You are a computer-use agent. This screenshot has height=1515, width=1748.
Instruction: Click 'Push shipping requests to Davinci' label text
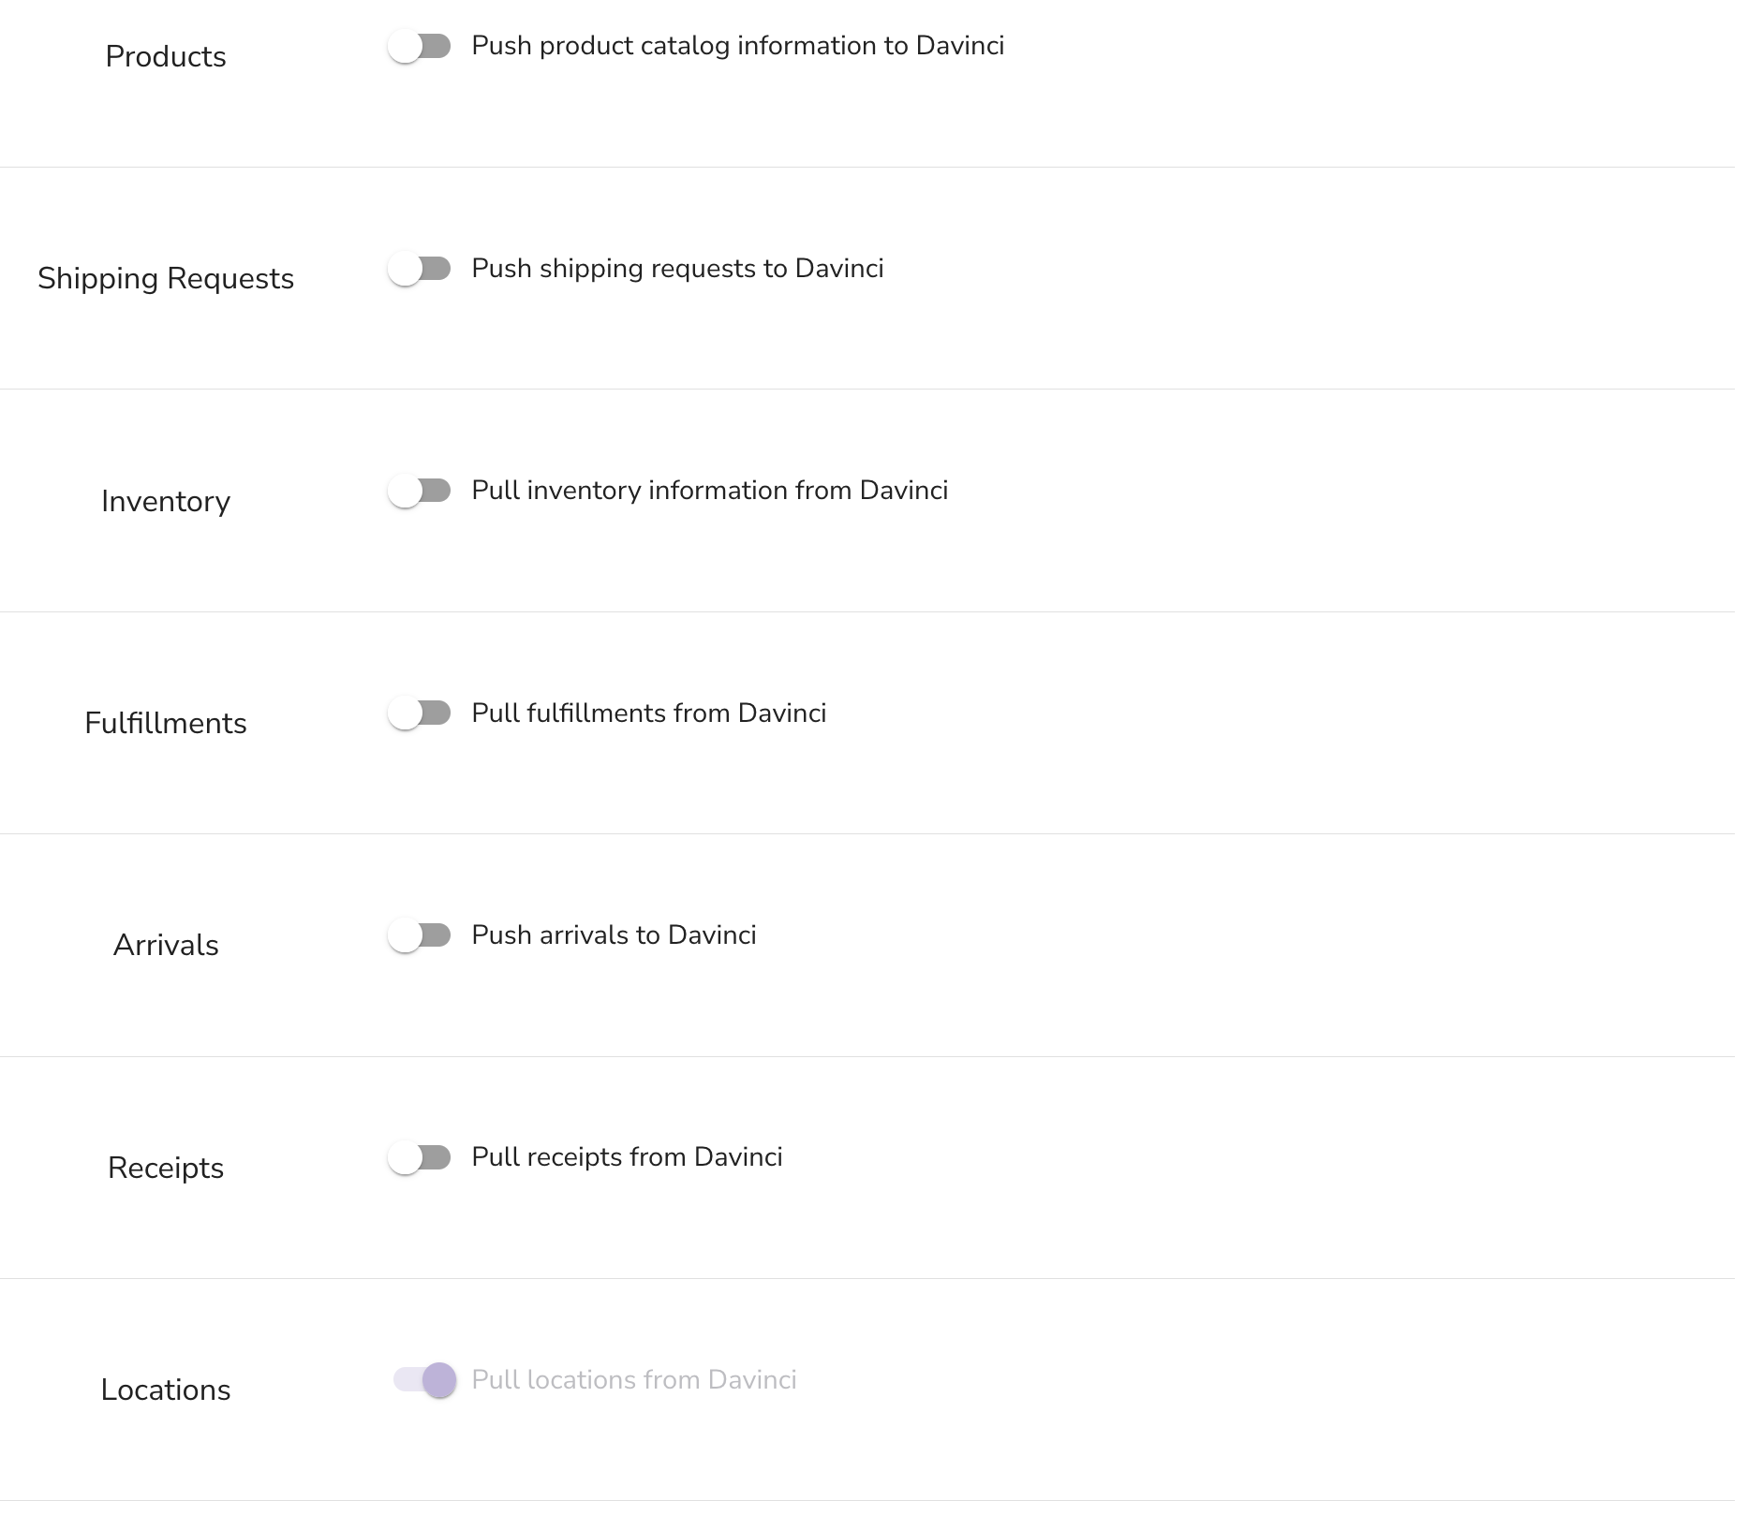tap(677, 269)
